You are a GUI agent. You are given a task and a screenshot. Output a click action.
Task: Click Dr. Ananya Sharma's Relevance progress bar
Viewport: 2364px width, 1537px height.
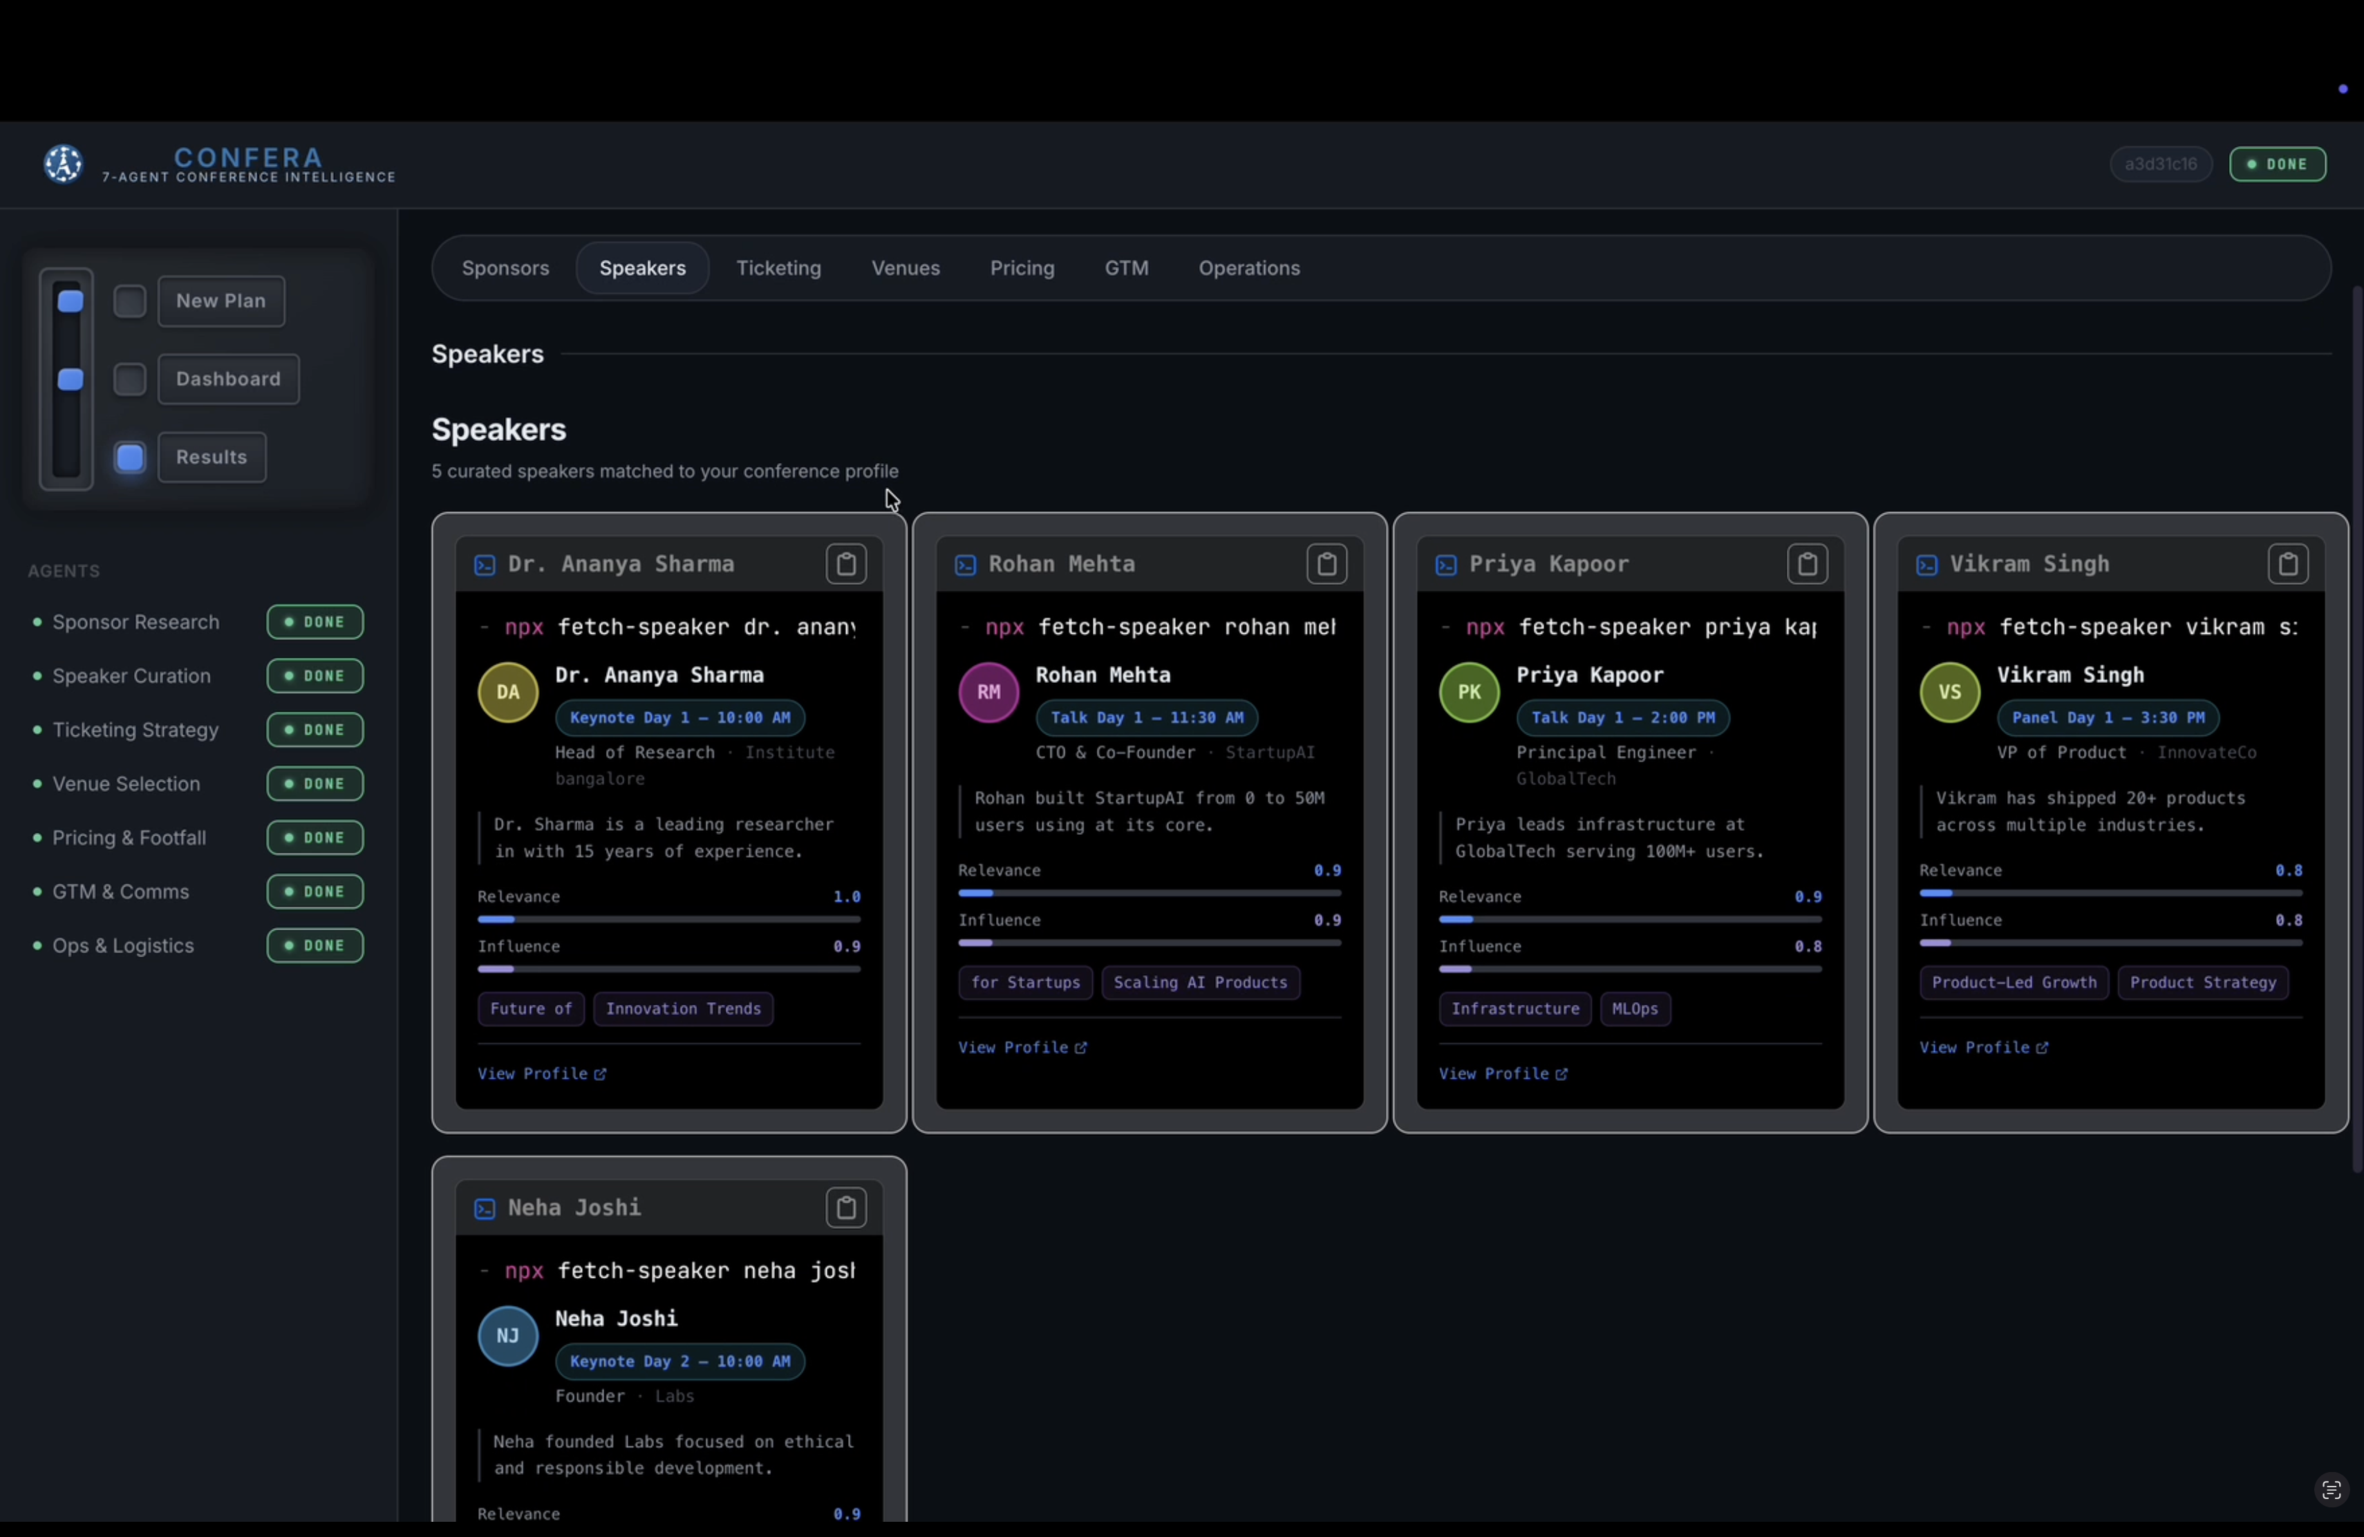668,919
